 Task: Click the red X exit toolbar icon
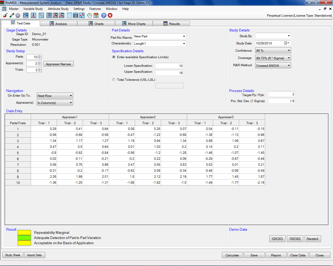click(x=110, y=15)
